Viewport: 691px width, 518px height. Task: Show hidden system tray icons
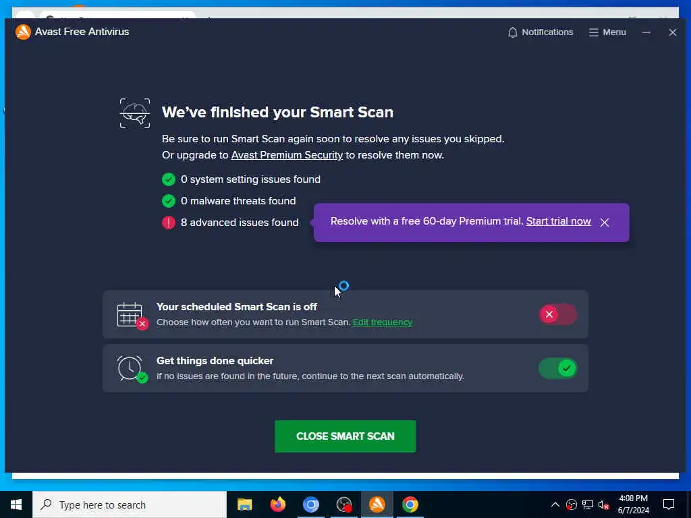pyautogui.click(x=555, y=505)
